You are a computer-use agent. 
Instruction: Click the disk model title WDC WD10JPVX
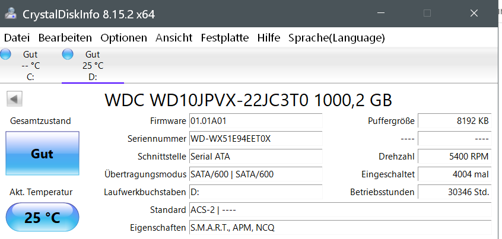(248, 100)
